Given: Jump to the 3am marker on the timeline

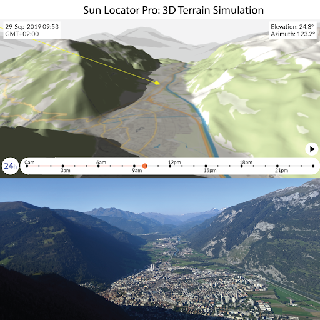Looking at the screenshot, I should 62,166.
